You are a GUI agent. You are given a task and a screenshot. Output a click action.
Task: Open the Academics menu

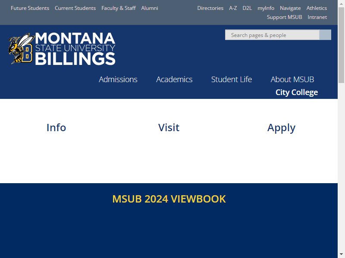(x=174, y=80)
